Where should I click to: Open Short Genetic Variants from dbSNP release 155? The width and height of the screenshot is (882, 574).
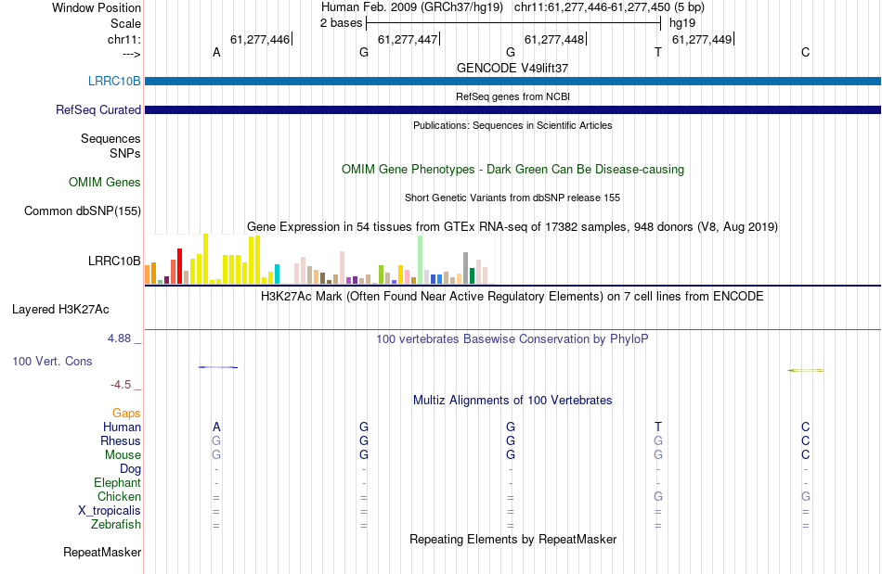pyautogui.click(x=512, y=198)
